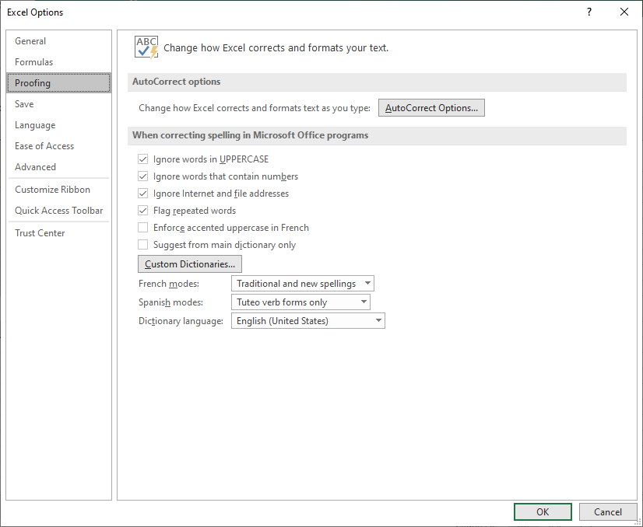Click the ABC proofing checkmark icon
The image size is (643, 527).
pos(146,47)
